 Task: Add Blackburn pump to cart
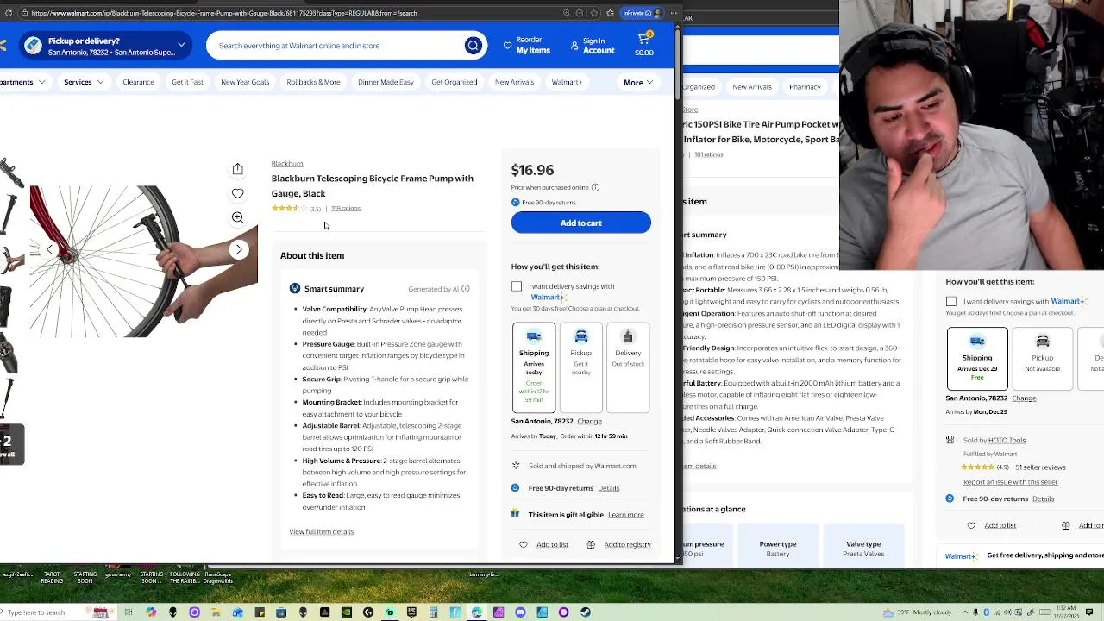click(580, 223)
